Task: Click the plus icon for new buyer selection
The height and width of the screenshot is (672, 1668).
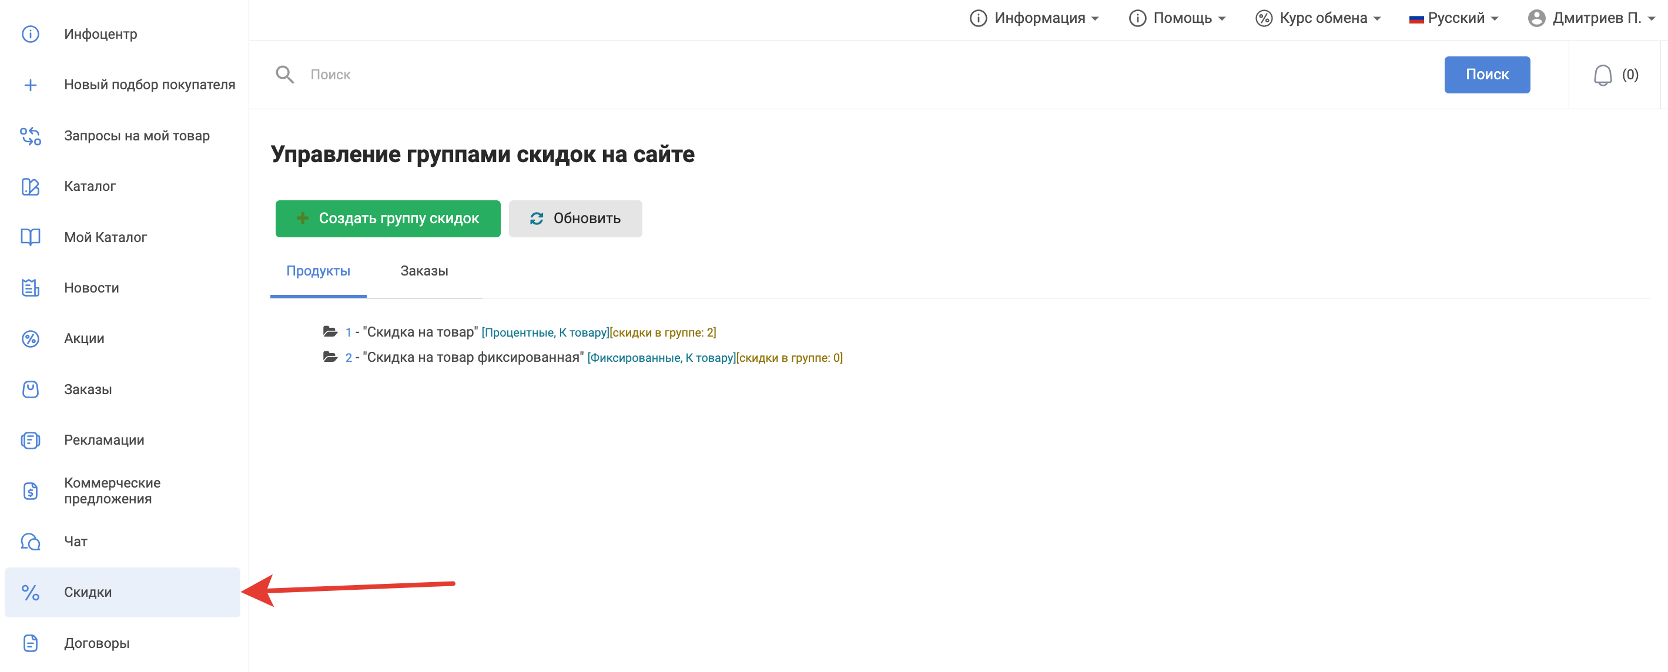Action: click(x=31, y=85)
